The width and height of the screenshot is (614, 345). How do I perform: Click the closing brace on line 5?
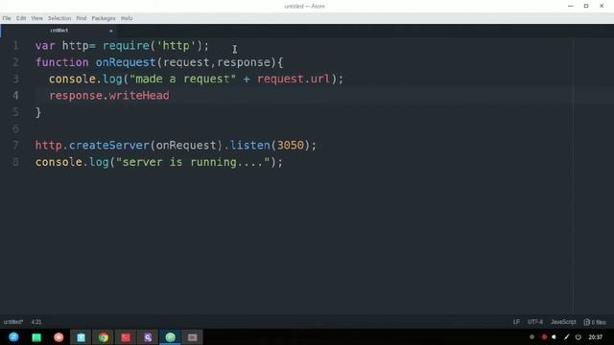[38, 113]
